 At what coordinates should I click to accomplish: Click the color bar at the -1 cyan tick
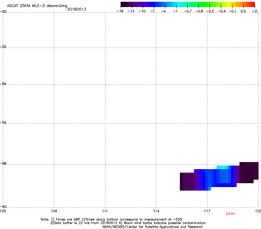pyautogui.click(x=176, y=5)
